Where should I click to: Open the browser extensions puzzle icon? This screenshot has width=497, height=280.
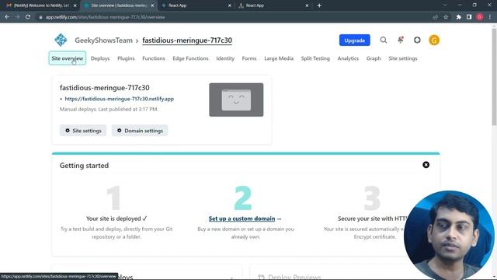click(x=458, y=17)
